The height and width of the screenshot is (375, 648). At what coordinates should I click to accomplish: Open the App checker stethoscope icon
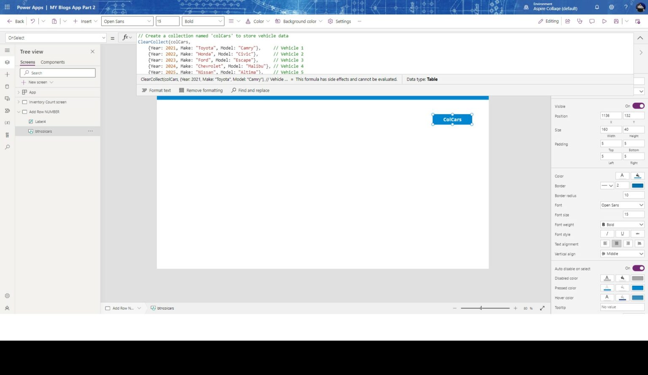pos(580,21)
